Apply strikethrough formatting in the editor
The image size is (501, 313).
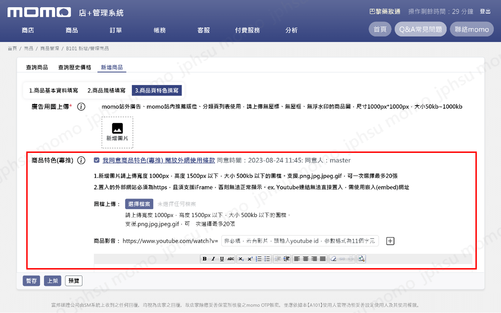(231, 259)
